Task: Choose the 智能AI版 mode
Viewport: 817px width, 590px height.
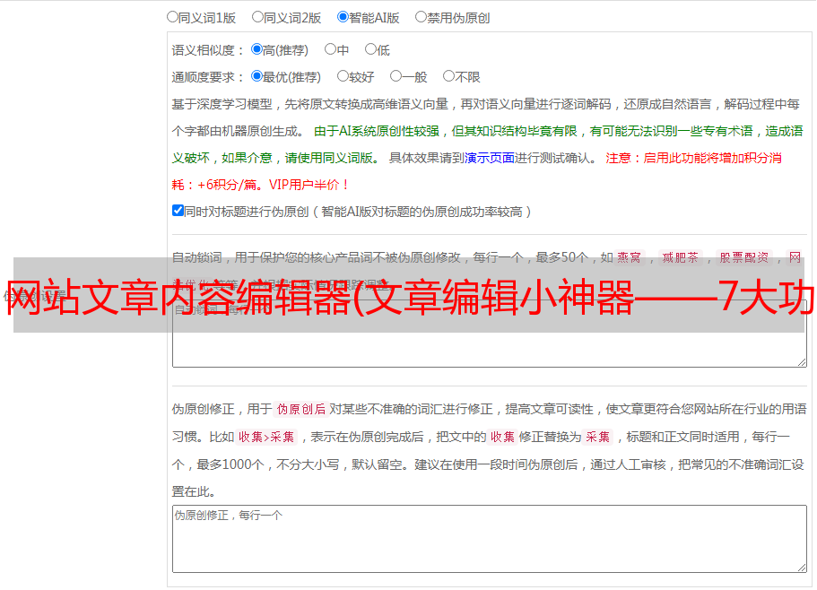Action: click(x=343, y=17)
